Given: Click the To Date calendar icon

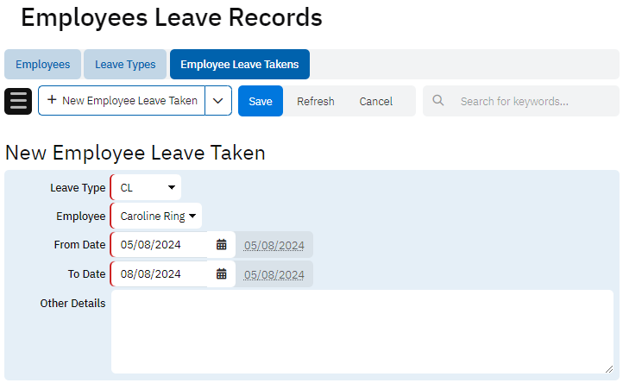Looking at the screenshot, I should click(x=222, y=274).
